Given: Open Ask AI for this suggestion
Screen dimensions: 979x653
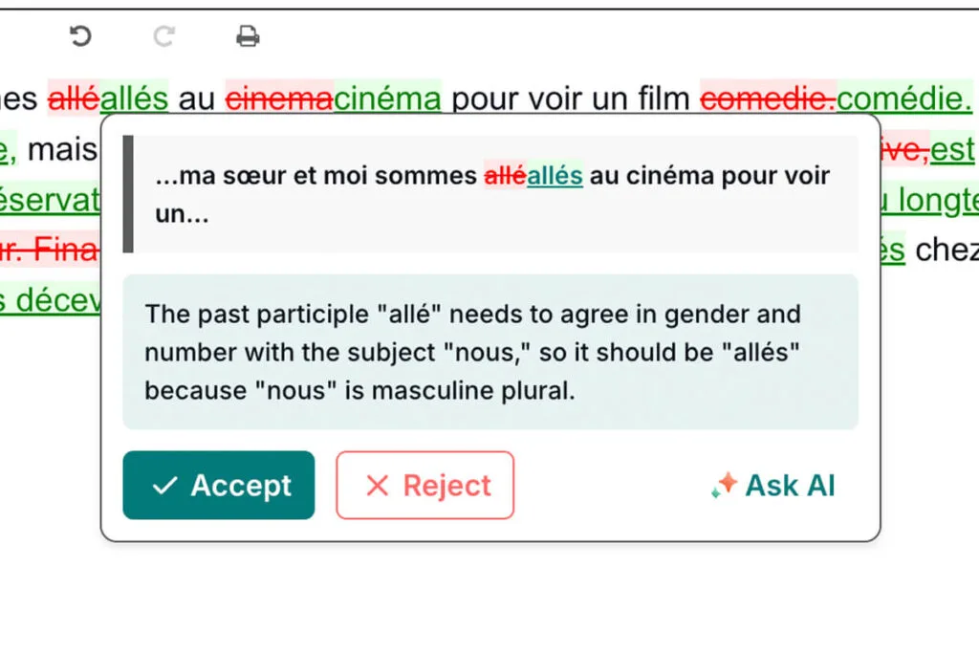Looking at the screenshot, I should point(773,486).
